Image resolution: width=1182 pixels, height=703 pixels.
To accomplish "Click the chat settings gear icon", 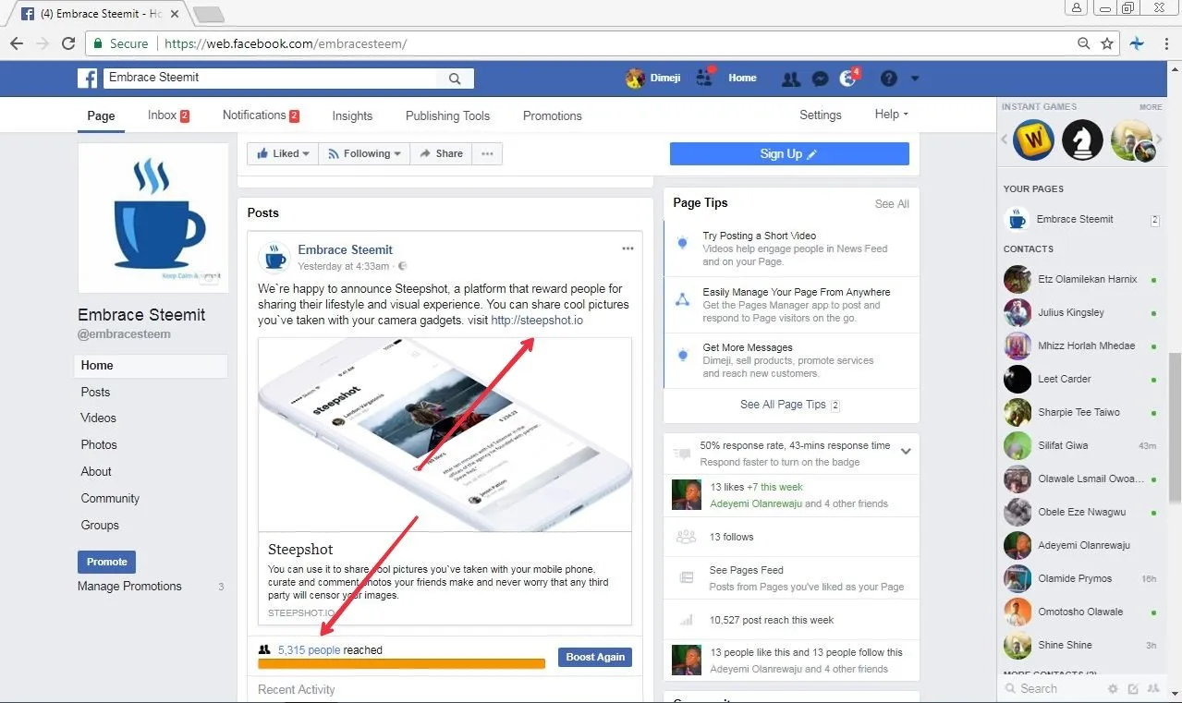I will (1113, 688).
